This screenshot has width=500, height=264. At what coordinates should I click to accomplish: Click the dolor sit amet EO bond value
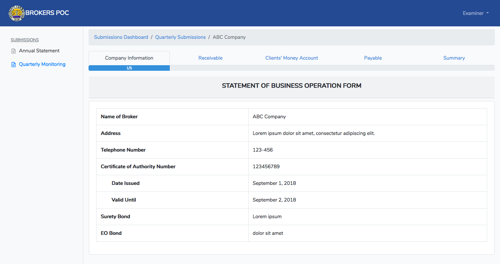point(268,233)
